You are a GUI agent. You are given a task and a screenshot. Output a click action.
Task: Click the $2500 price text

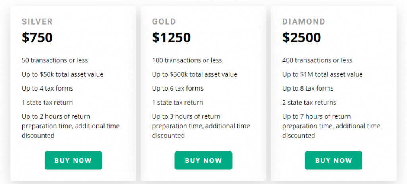[302, 37]
